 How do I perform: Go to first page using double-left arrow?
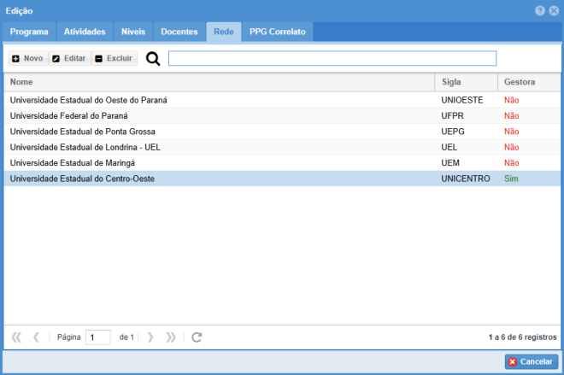point(16,337)
